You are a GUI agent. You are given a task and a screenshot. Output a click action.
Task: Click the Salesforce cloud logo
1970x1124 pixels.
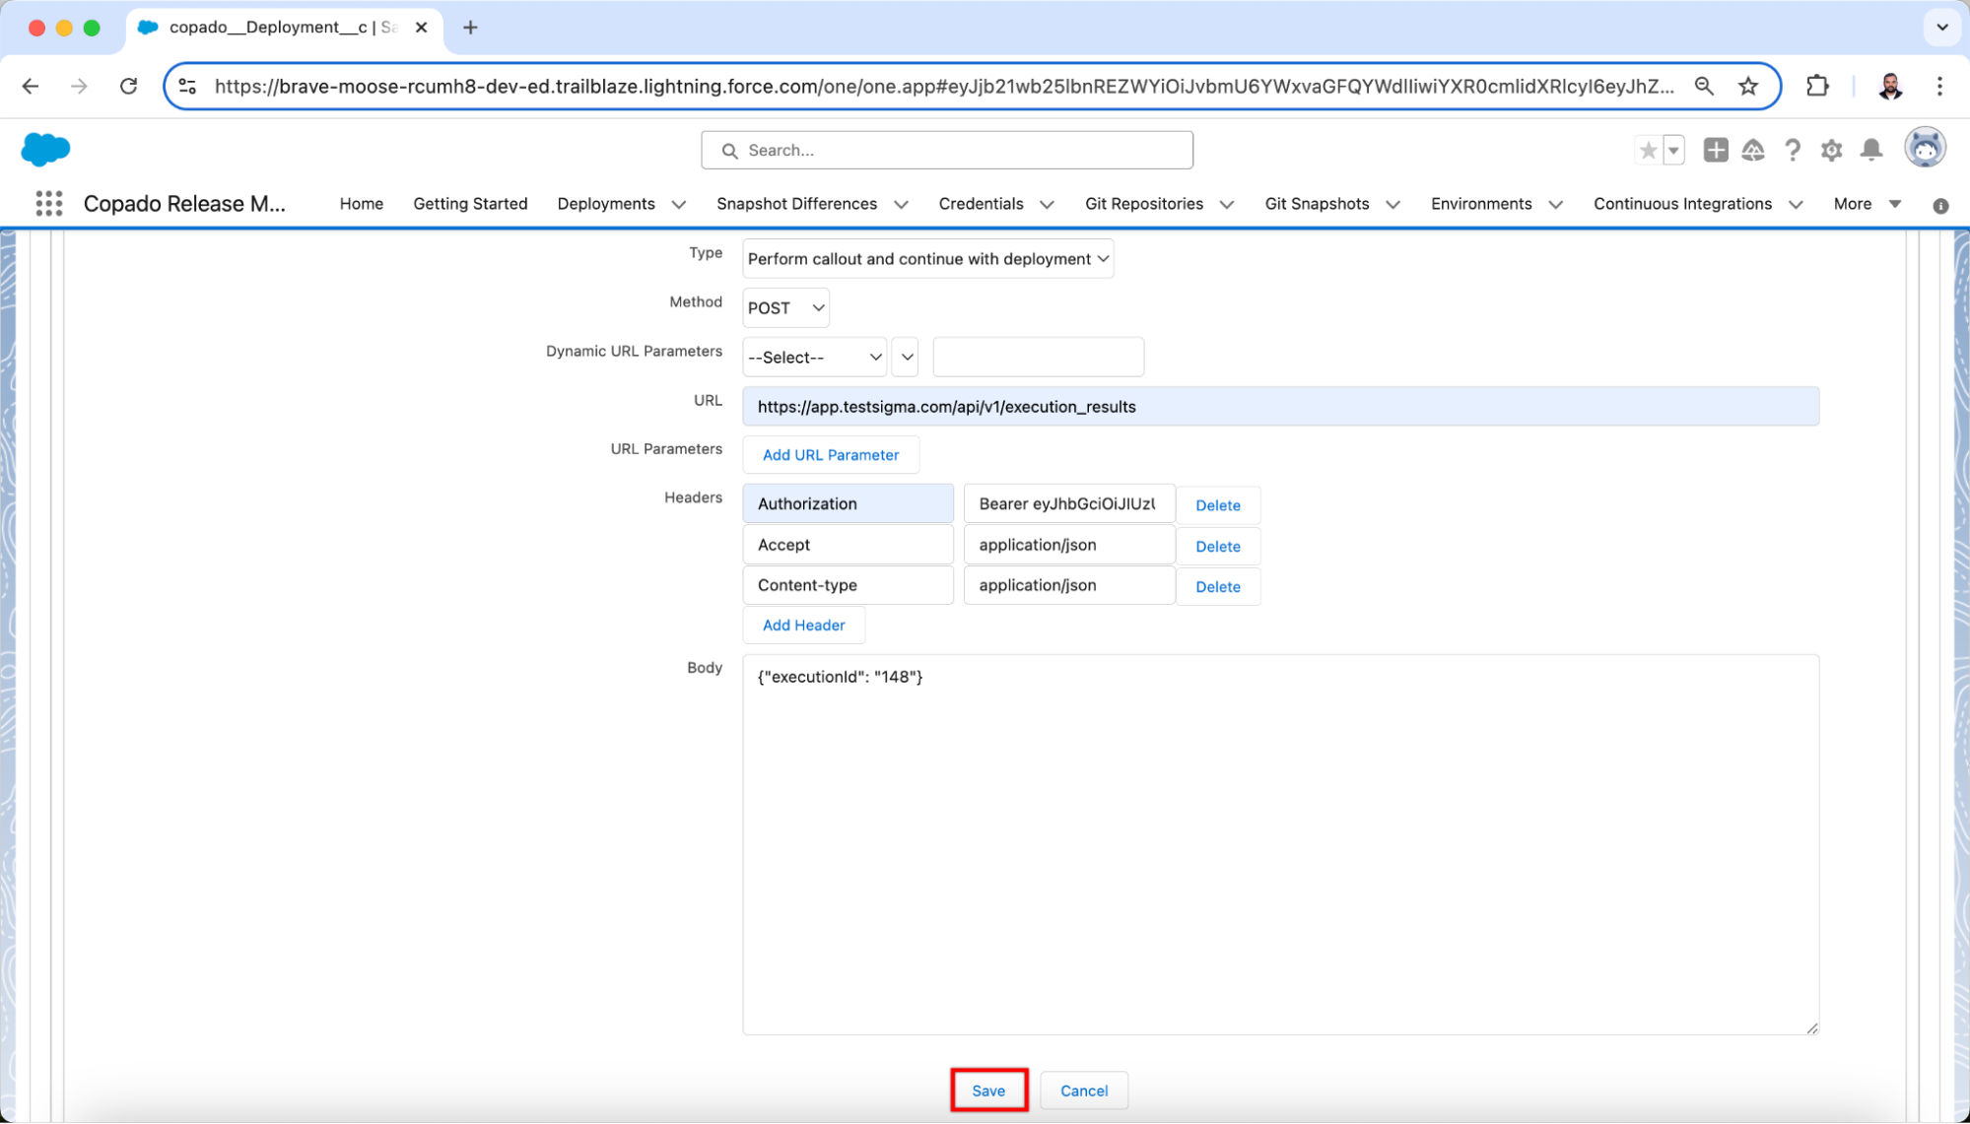[x=45, y=150]
